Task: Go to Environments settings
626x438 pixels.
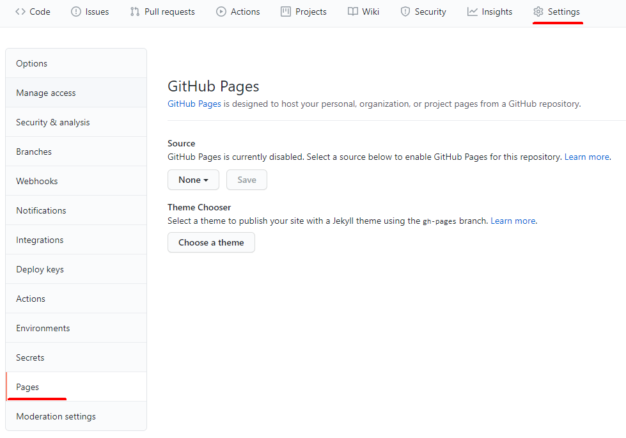Action: tap(76, 328)
